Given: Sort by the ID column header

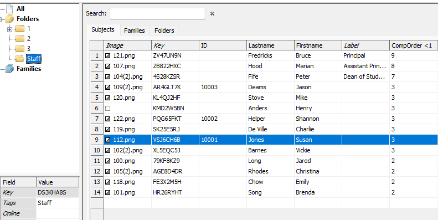Looking at the screenshot, I should pos(223,45).
